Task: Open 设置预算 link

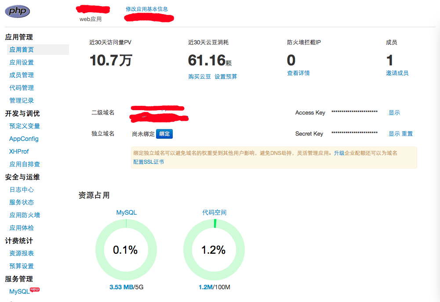Action: pyautogui.click(x=226, y=76)
